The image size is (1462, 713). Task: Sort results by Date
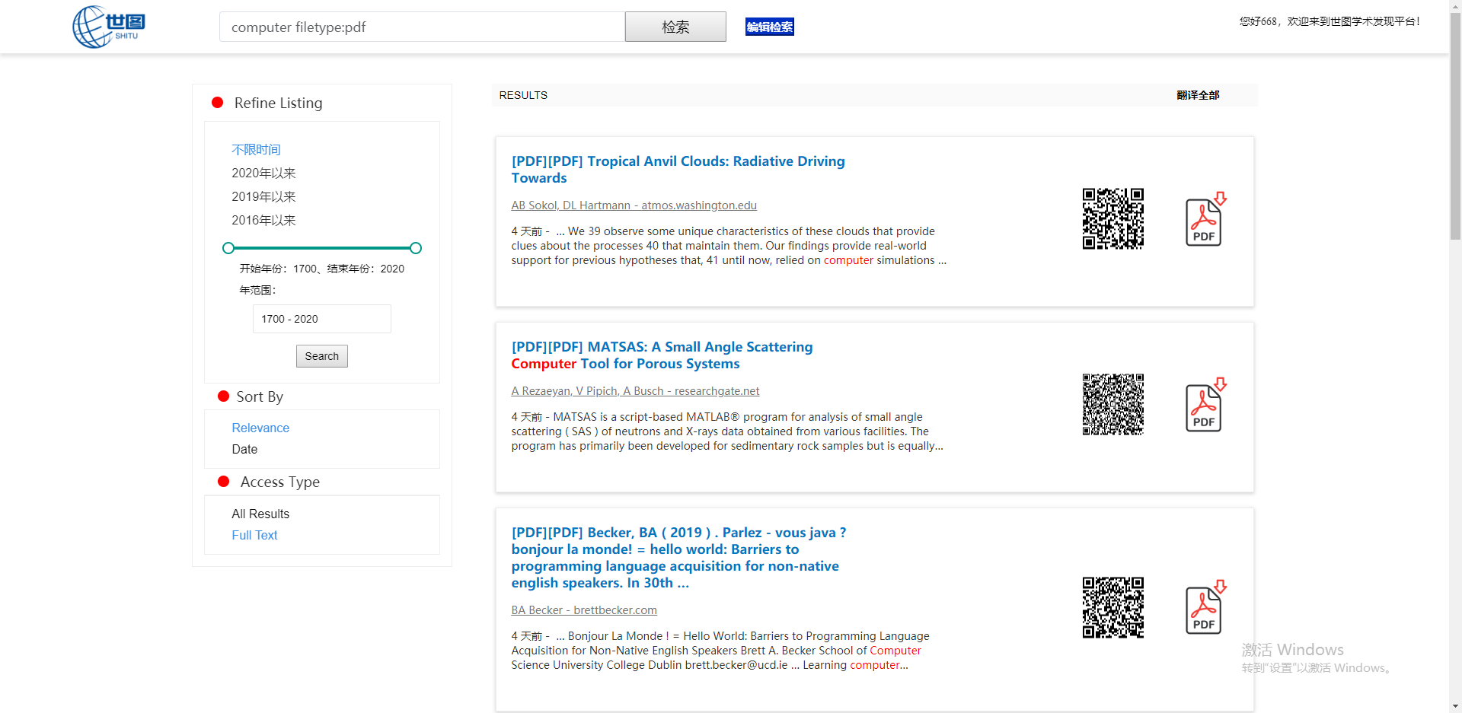[x=244, y=450]
